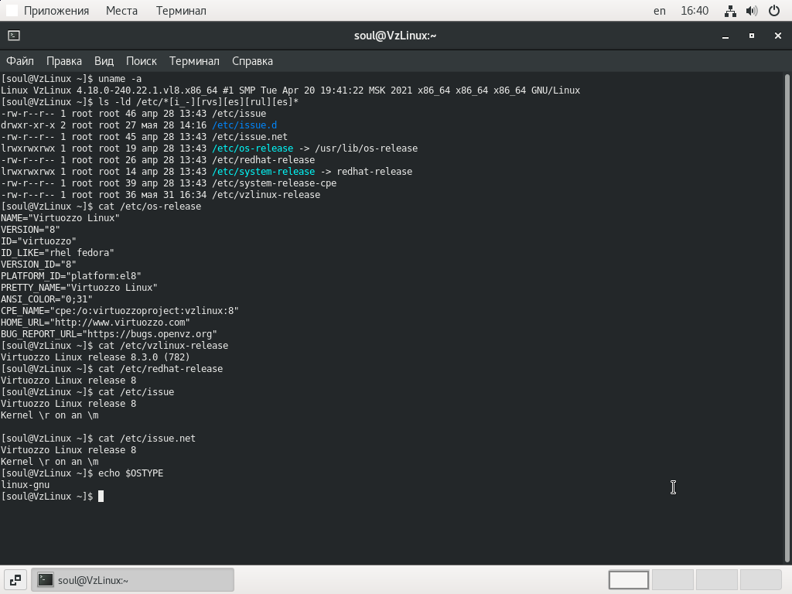Click the CPE_NAME vzlinux:8 line
The width and height of the screenshot is (792, 594).
tap(120, 311)
